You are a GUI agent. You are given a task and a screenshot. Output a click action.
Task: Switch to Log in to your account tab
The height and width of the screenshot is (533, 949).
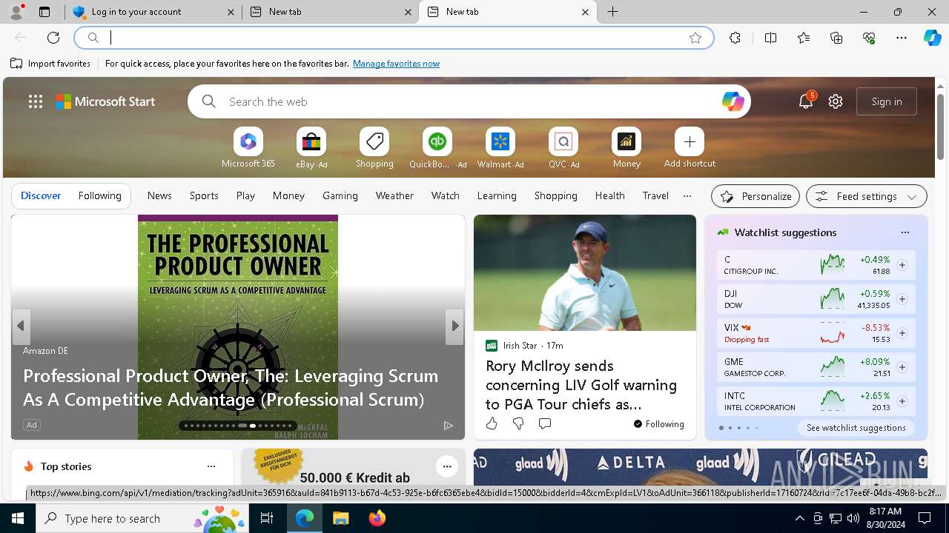click(x=154, y=12)
